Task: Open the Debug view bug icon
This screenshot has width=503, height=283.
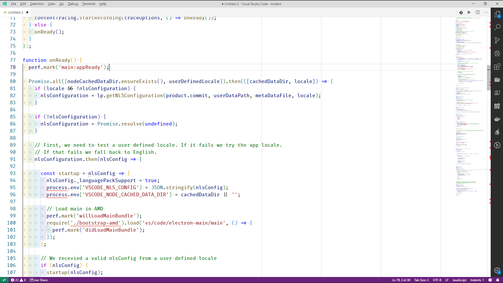Action: (x=497, y=53)
